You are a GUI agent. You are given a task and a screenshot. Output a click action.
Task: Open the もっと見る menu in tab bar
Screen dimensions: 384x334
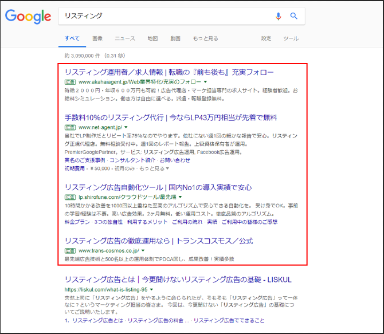[x=205, y=38]
